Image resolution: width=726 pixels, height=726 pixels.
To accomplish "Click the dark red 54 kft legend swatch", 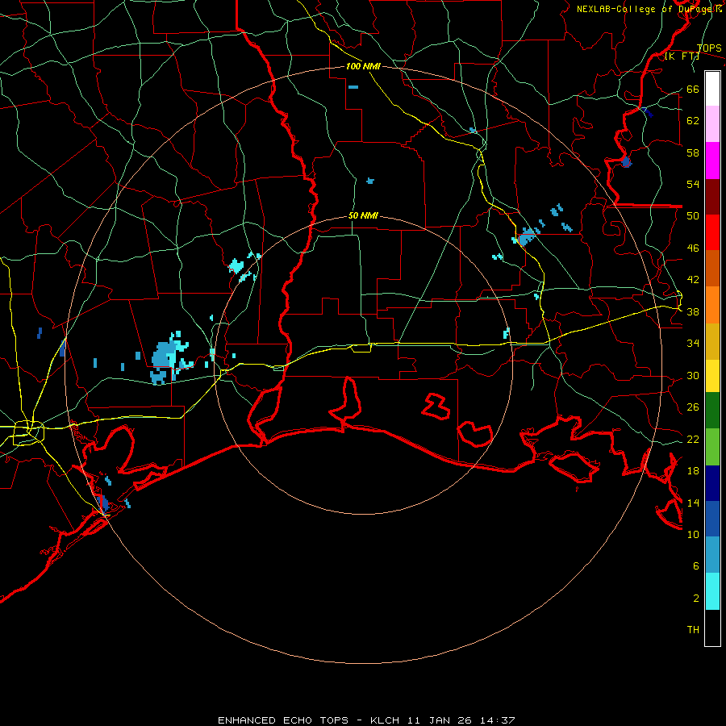I will pos(712,197).
